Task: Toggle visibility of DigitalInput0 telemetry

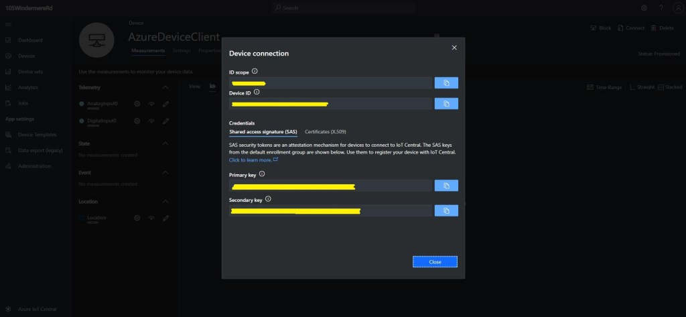Action: click(151, 121)
